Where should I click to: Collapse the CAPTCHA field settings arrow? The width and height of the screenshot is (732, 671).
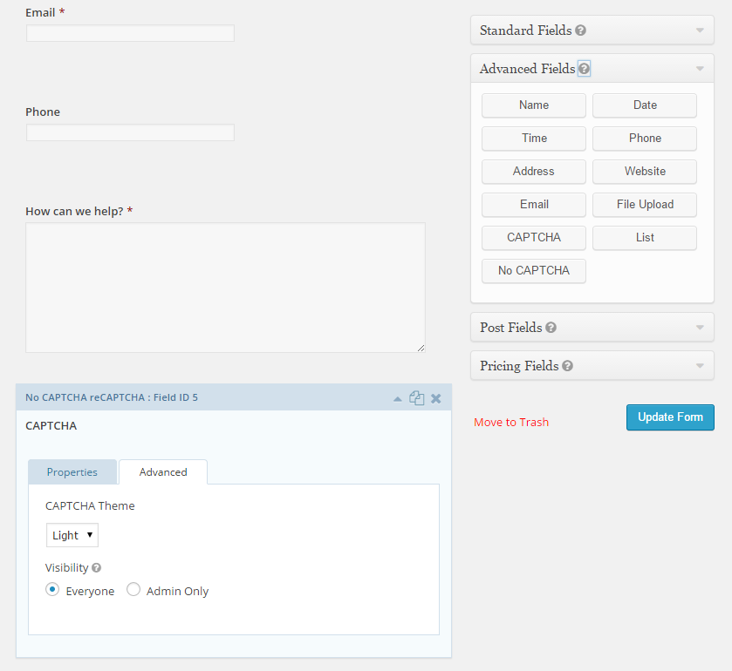tap(398, 398)
